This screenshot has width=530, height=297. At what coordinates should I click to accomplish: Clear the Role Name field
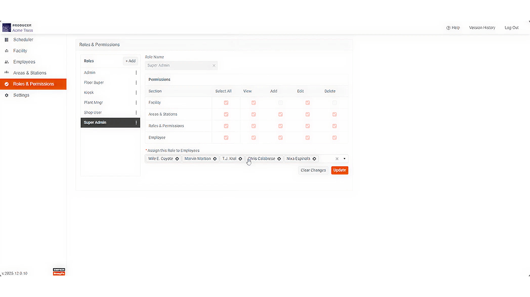coord(214,65)
